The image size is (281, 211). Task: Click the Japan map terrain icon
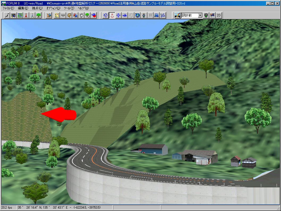pyautogui.click(x=7, y=15)
